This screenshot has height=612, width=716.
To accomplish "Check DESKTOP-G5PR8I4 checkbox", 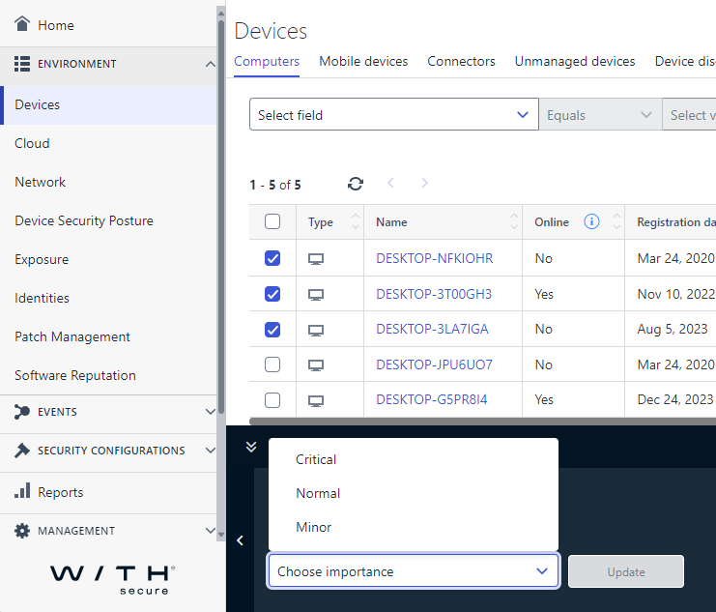I will (x=272, y=400).
